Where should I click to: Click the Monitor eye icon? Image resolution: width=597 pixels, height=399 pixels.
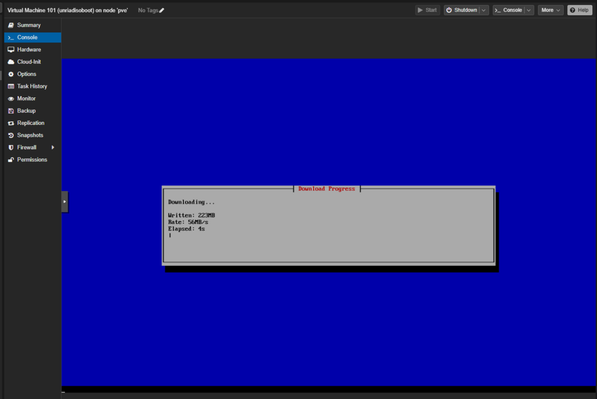tap(11, 99)
